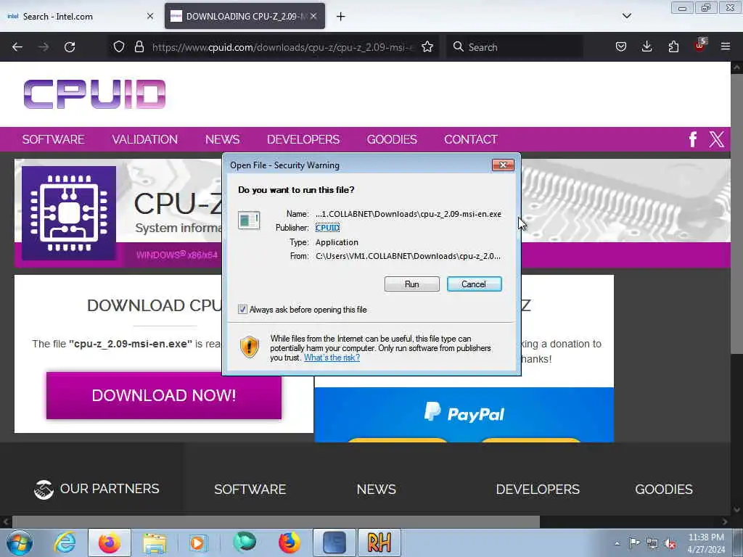This screenshot has height=557, width=743.
Task: Open SOFTWARE footer link
Action: 250,490
